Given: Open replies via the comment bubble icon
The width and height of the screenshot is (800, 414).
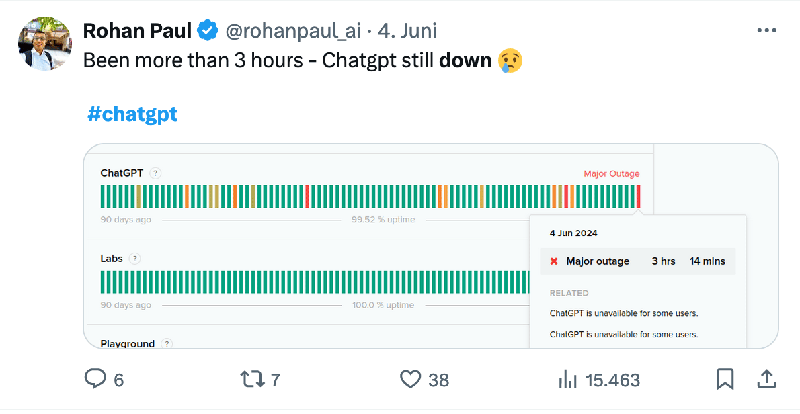Looking at the screenshot, I should point(95,380).
